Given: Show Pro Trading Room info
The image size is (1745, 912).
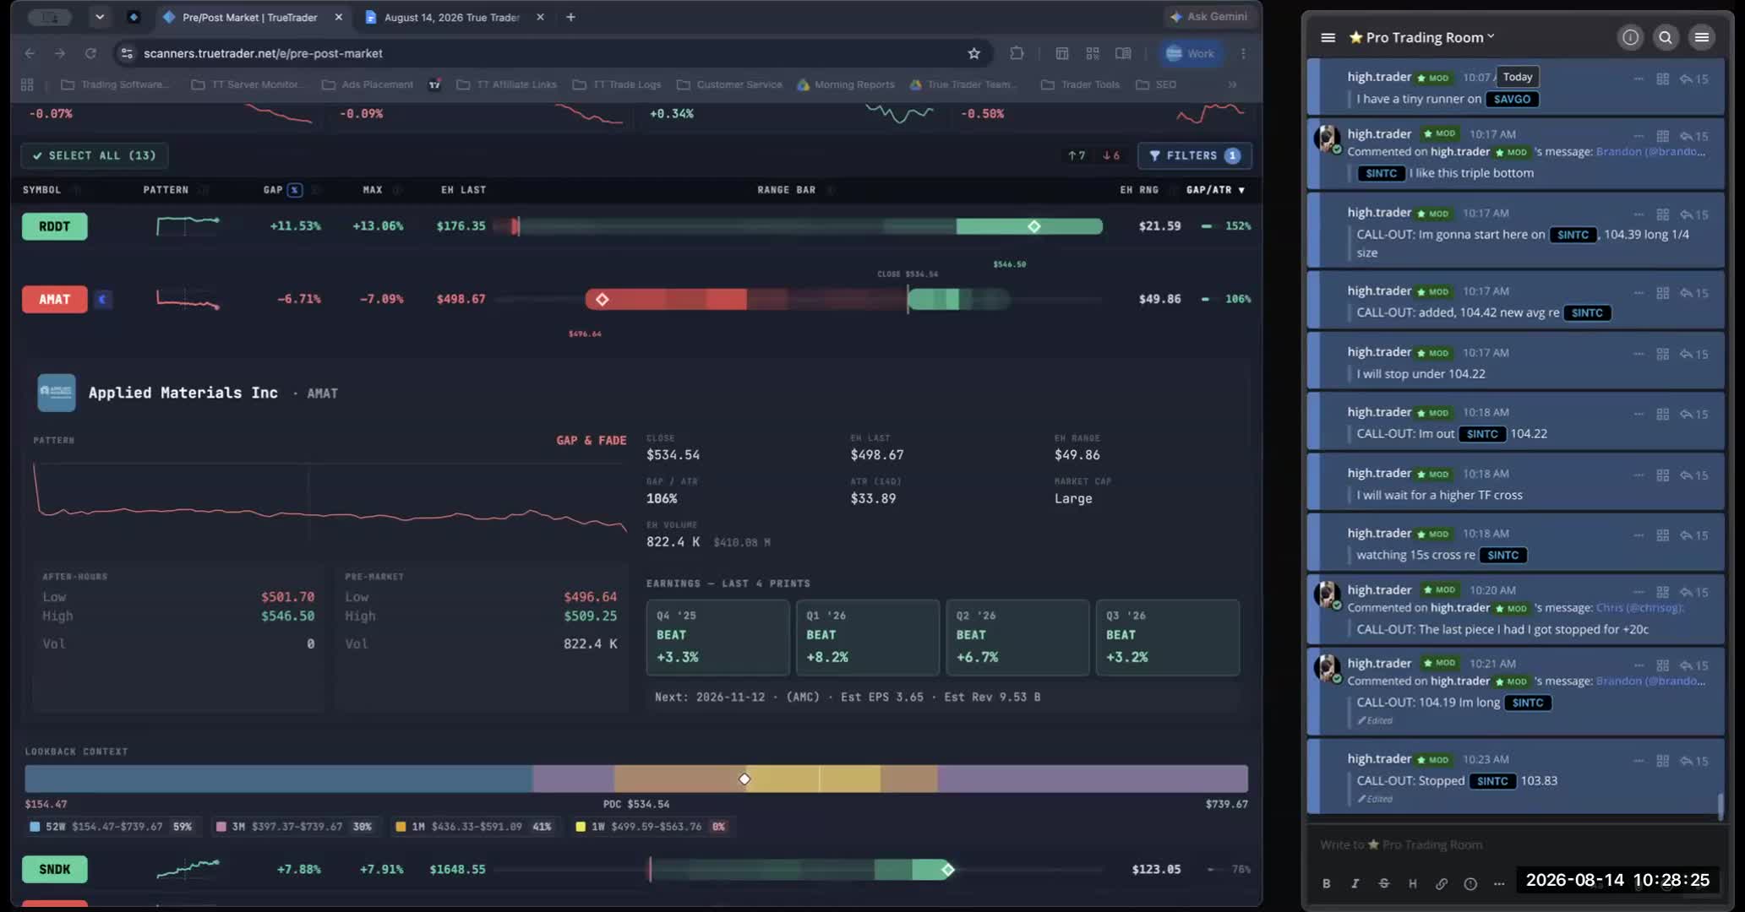Looking at the screenshot, I should click(x=1630, y=37).
